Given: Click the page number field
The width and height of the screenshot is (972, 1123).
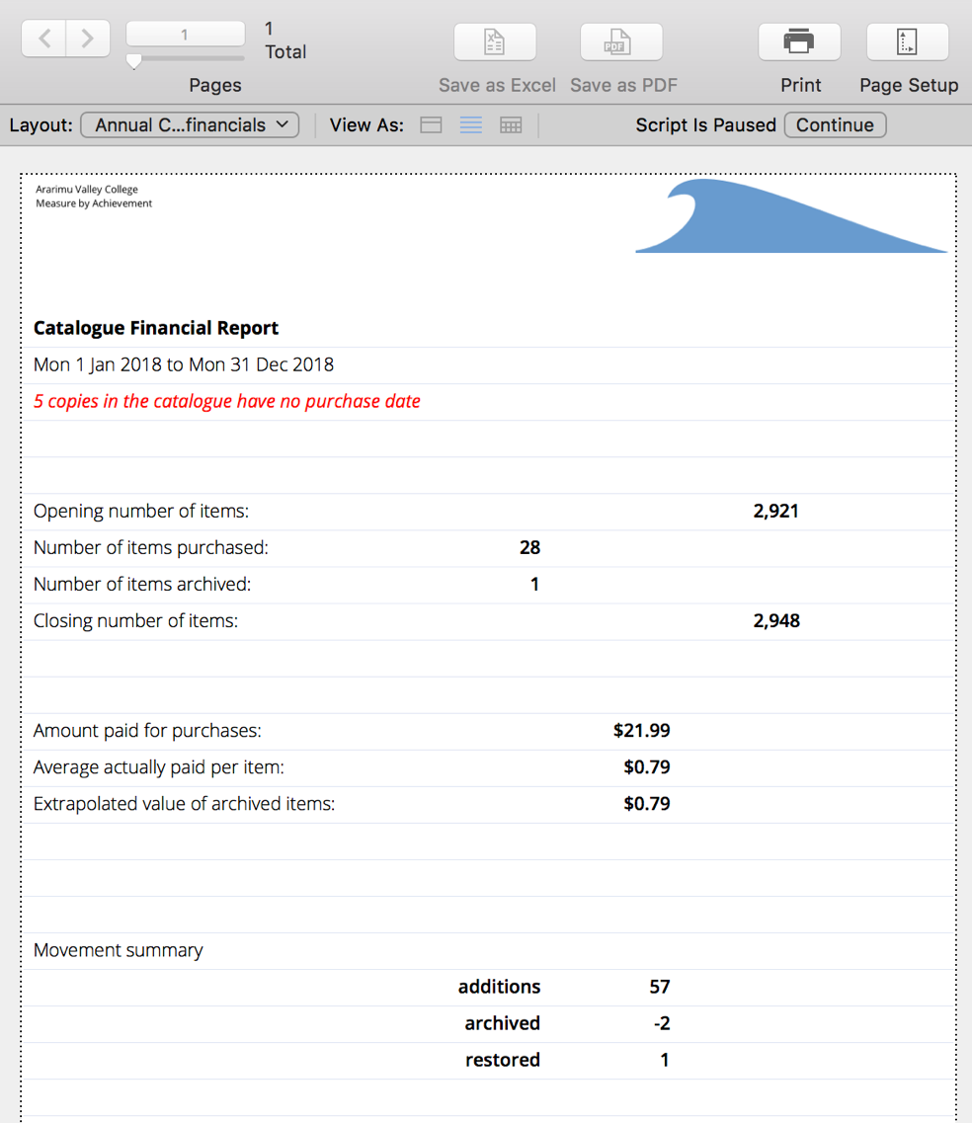Looking at the screenshot, I should coord(185,35).
